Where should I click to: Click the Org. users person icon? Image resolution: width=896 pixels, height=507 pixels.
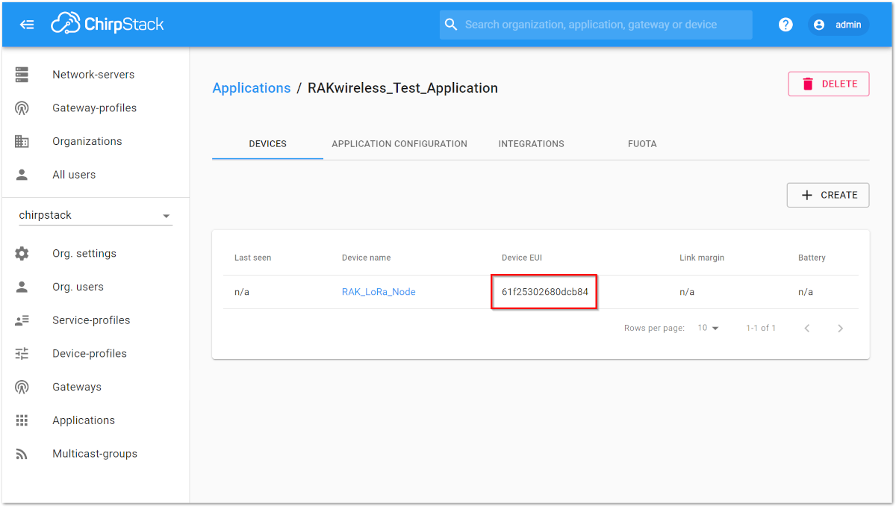22,287
